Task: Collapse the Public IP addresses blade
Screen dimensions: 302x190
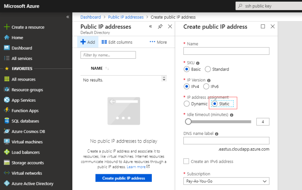Action: (x=151, y=26)
